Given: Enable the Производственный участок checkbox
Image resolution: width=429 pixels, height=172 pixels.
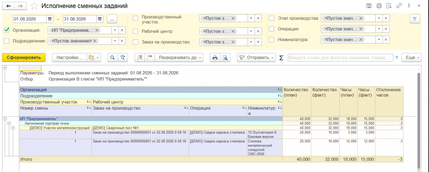Looking at the screenshot, I should tap(135, 18).
